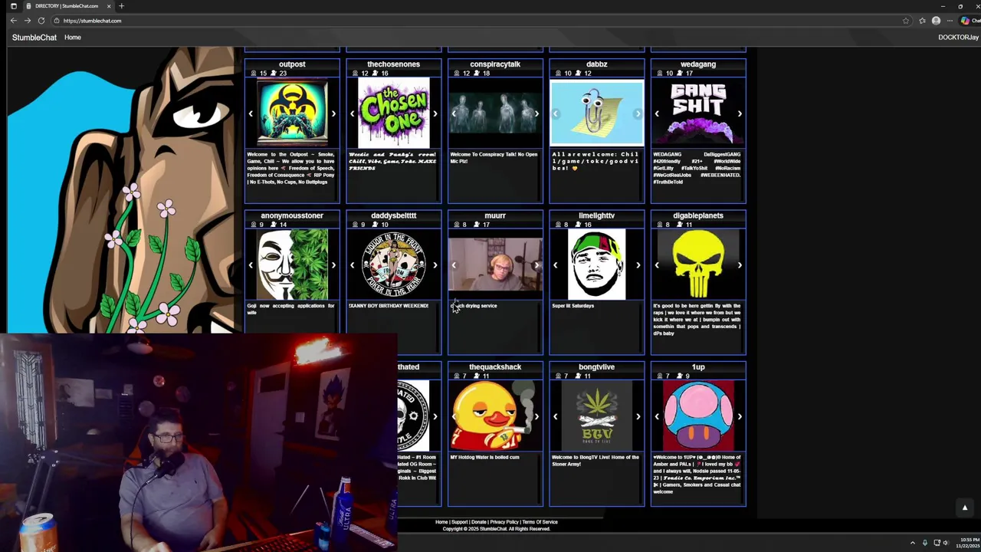981x552 pixels.
Task: Open the taskbar volume icon
Action: [947, 543]
